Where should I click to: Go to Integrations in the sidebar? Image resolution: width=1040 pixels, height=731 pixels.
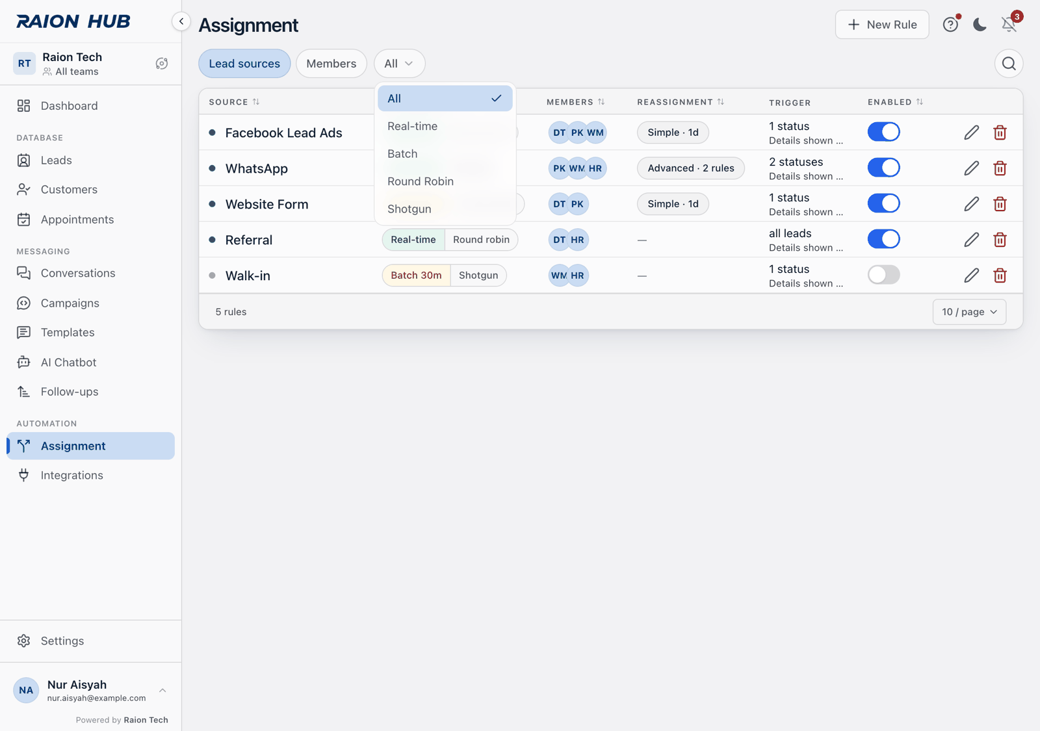pos(91,476)
